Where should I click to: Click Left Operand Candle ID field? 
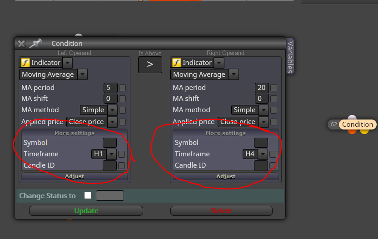tap(109, 165)
